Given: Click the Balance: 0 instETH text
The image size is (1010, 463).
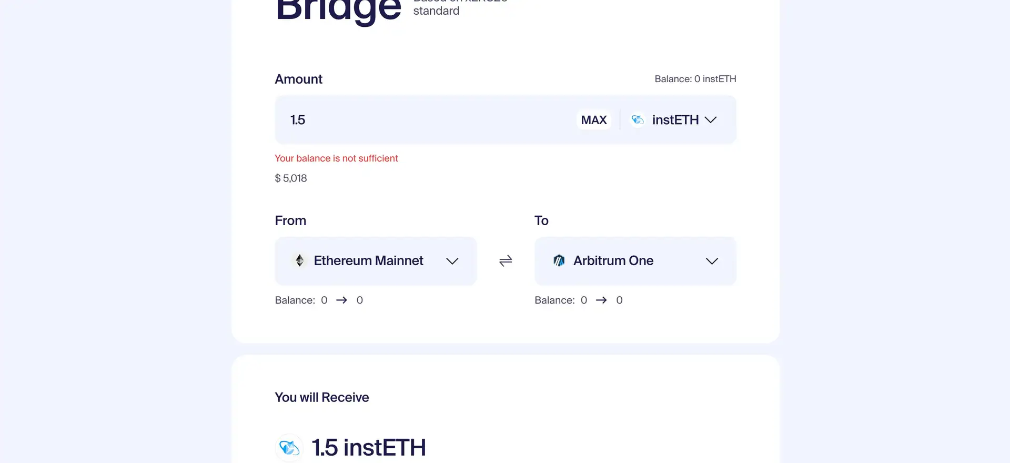Looking at the screenshot, I should (695, 79).
